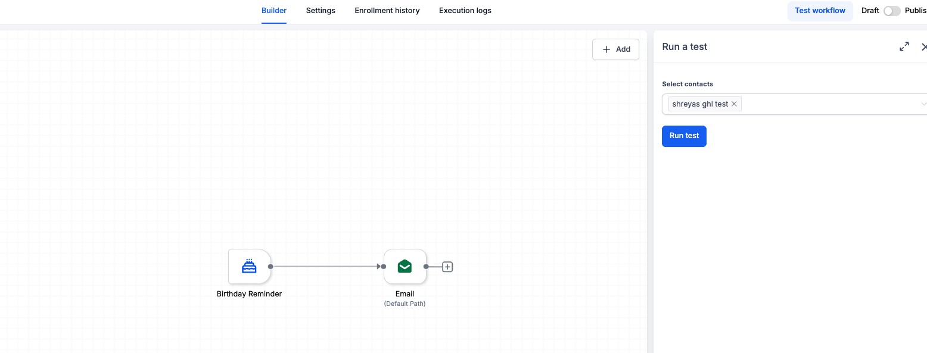Add a step after the Email node

(x=448, y=267)
